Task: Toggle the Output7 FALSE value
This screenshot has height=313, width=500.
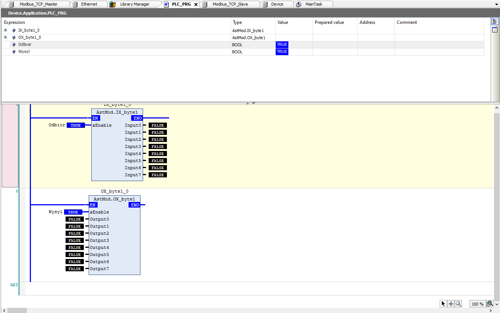Action: click(75, 269)
